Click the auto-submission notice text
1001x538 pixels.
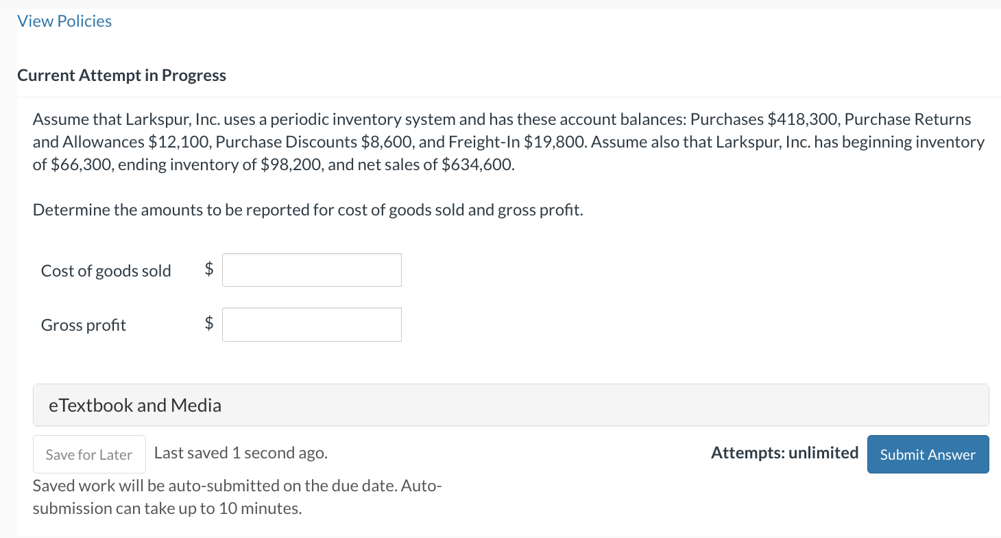coord(237,497)
